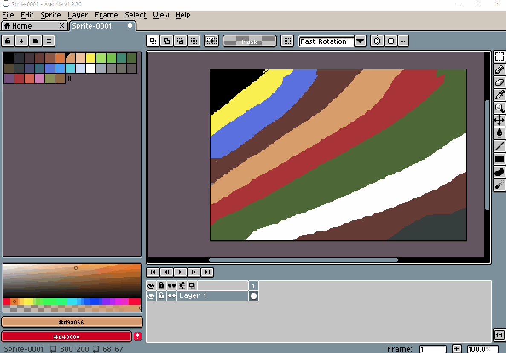Click the pivot options icon beside Mask

coord(287,41)
